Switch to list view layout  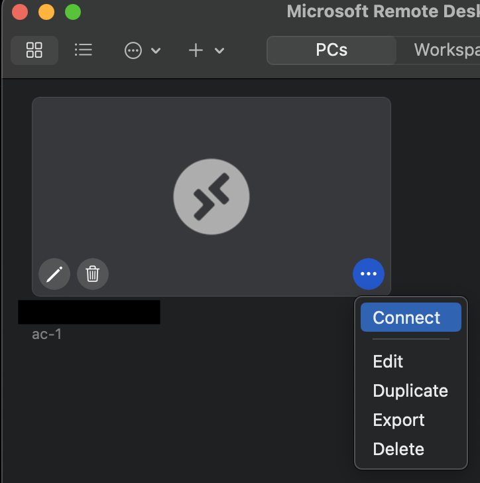[84, 50]
